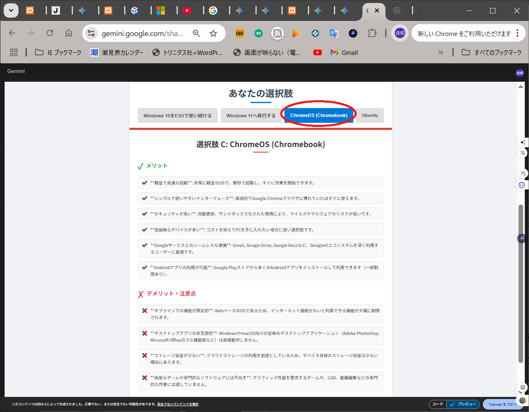This screenshot has height=412, width=529.
Task: Open the トリニタス社=WordPr... bookmark
Action: (x=187, y=52)
